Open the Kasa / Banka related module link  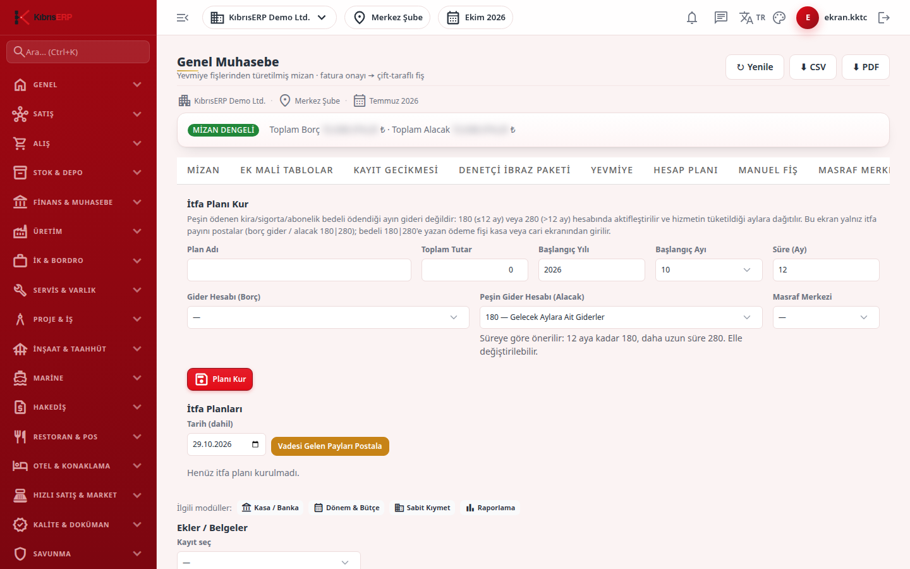(x=270, y=508)
